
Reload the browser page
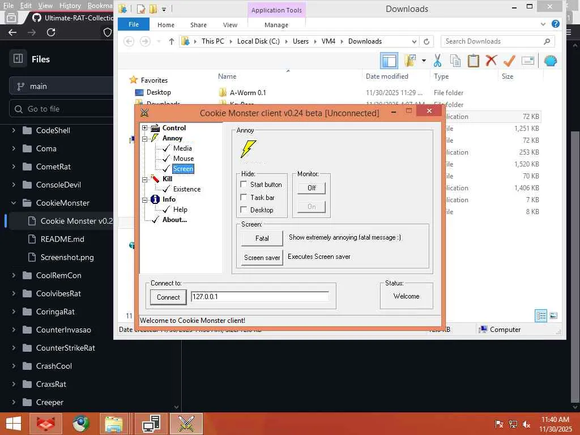click(x=51, y=32)
